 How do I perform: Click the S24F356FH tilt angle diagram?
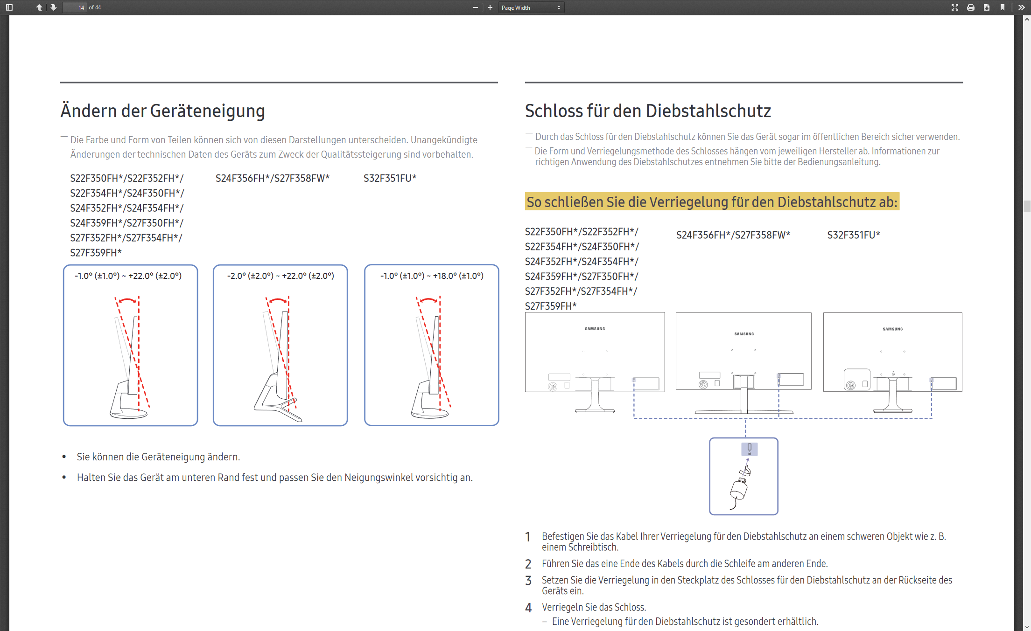[280, 345]
